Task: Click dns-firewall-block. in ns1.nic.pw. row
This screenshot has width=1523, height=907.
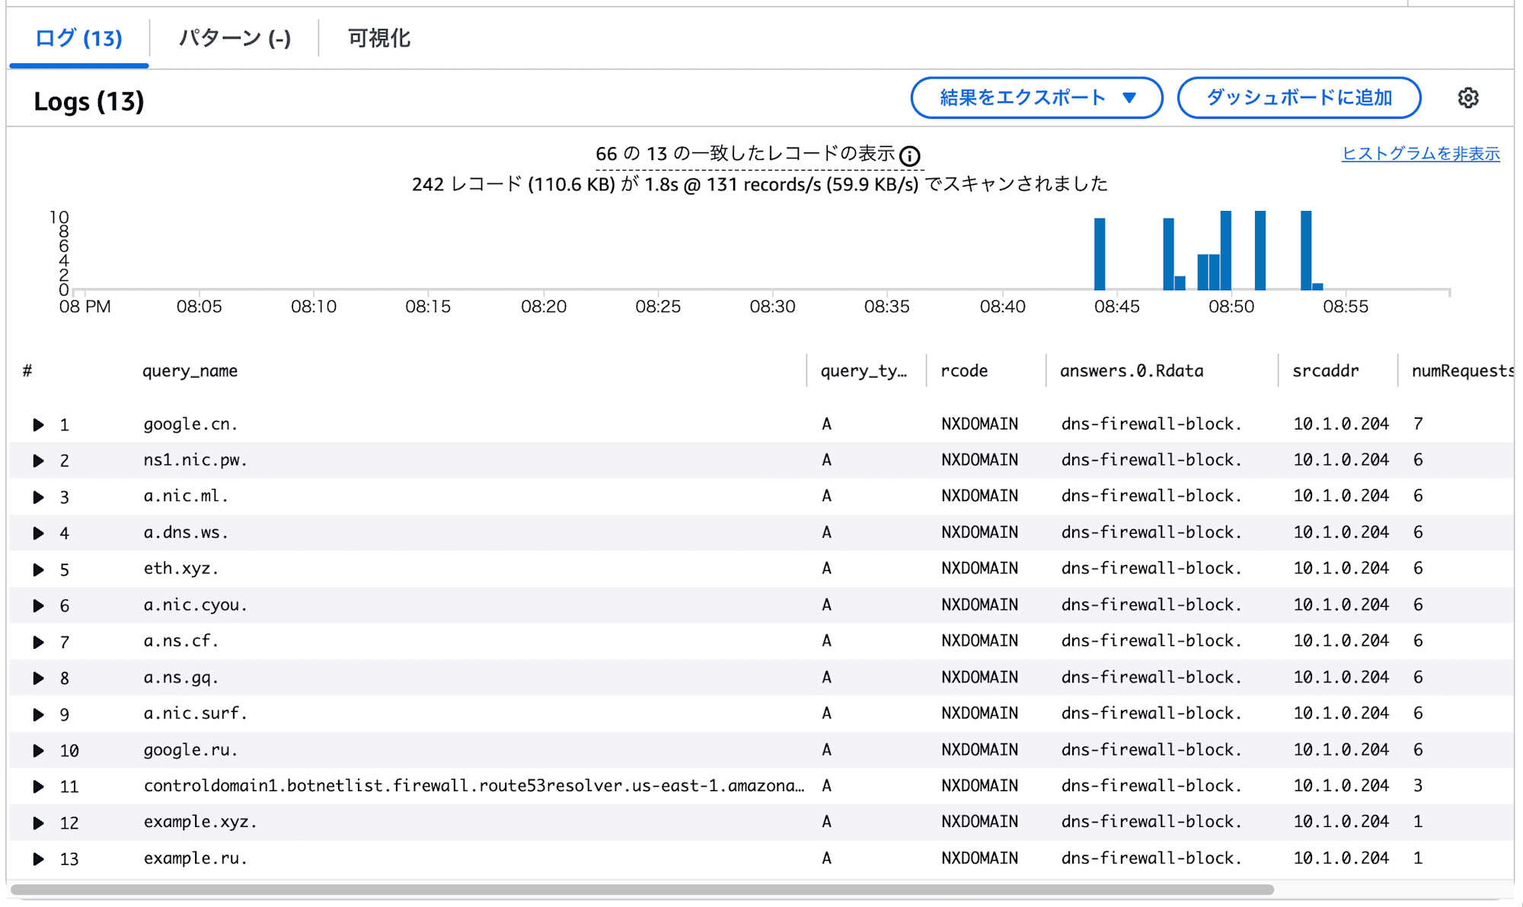Action: pos(1151,460)
